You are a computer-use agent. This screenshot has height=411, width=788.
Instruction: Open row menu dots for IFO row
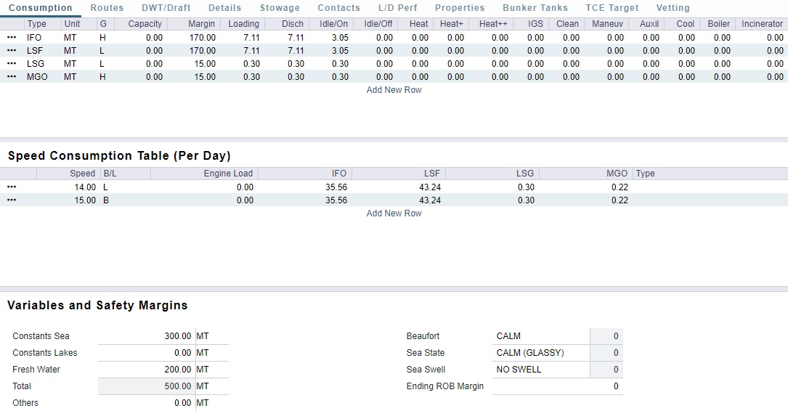point(12,37)
